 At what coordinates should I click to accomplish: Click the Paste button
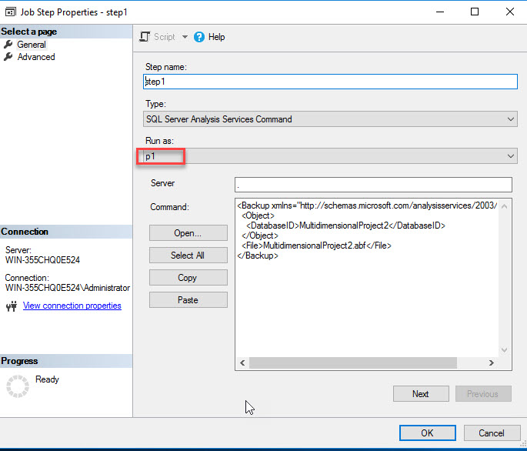188,300
